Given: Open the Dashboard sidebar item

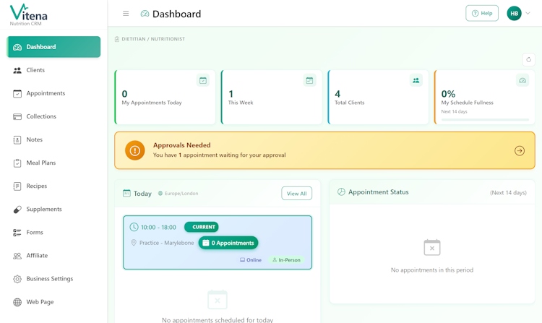Looking at the screenshot, I should (x=53, y=47).
